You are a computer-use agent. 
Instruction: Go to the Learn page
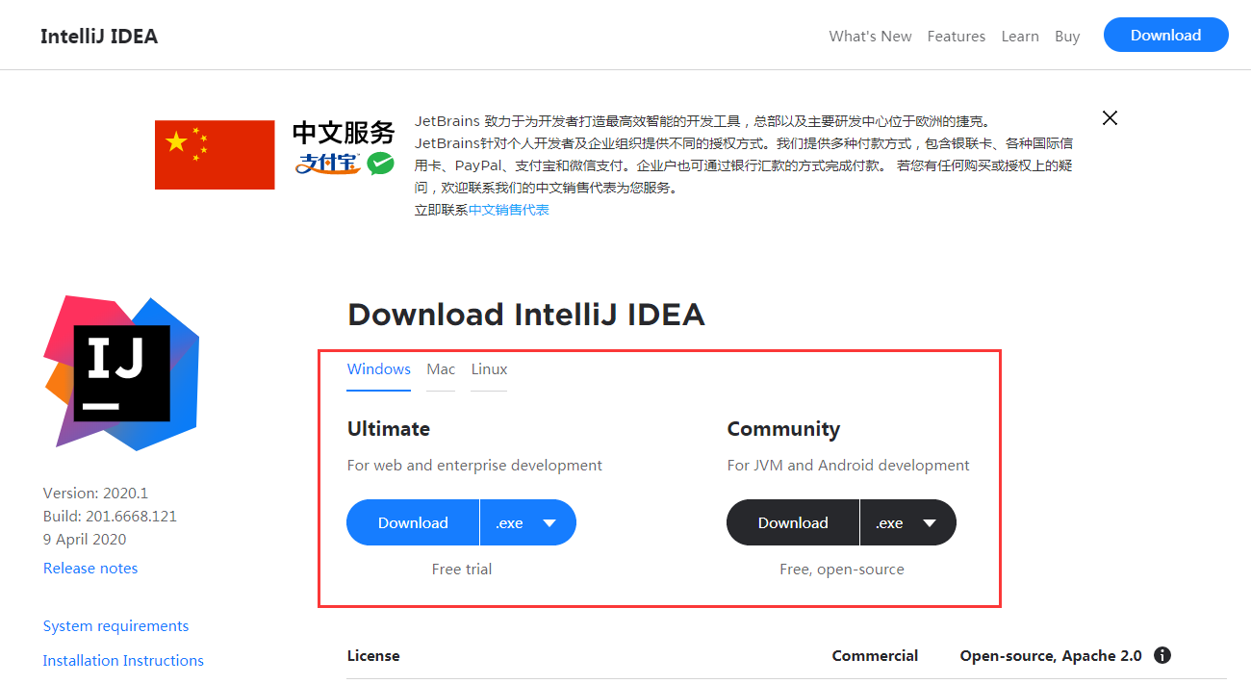pyautogui.click(x=1019, y=37)
